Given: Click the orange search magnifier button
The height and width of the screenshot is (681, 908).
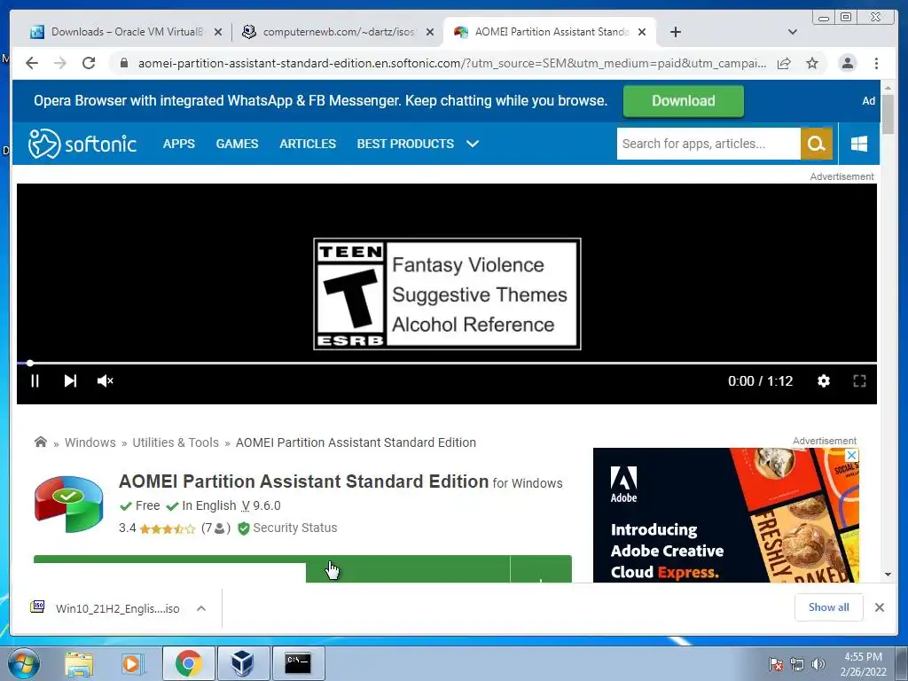Looking at the screenshot, I should click(x=817, y=144).
